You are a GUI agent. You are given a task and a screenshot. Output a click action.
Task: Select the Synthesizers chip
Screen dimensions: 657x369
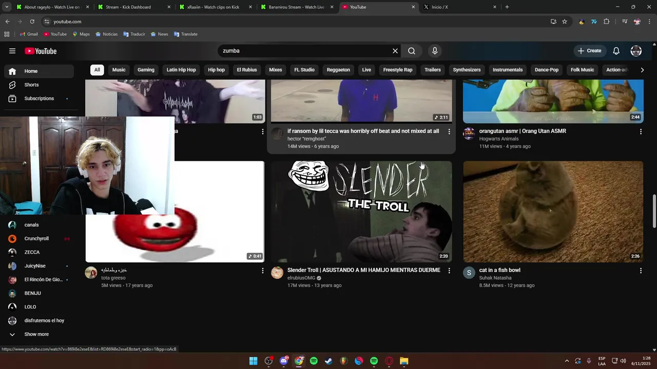pyautogui.click(x=467, y=70)
